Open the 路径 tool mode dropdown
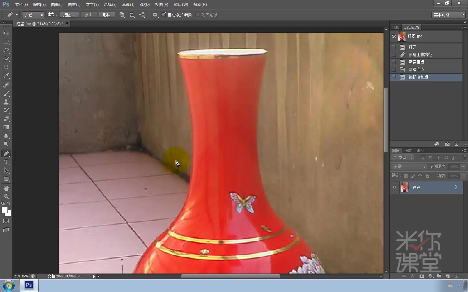This screenshot has height=292, width=468. (x=33, y=15)
